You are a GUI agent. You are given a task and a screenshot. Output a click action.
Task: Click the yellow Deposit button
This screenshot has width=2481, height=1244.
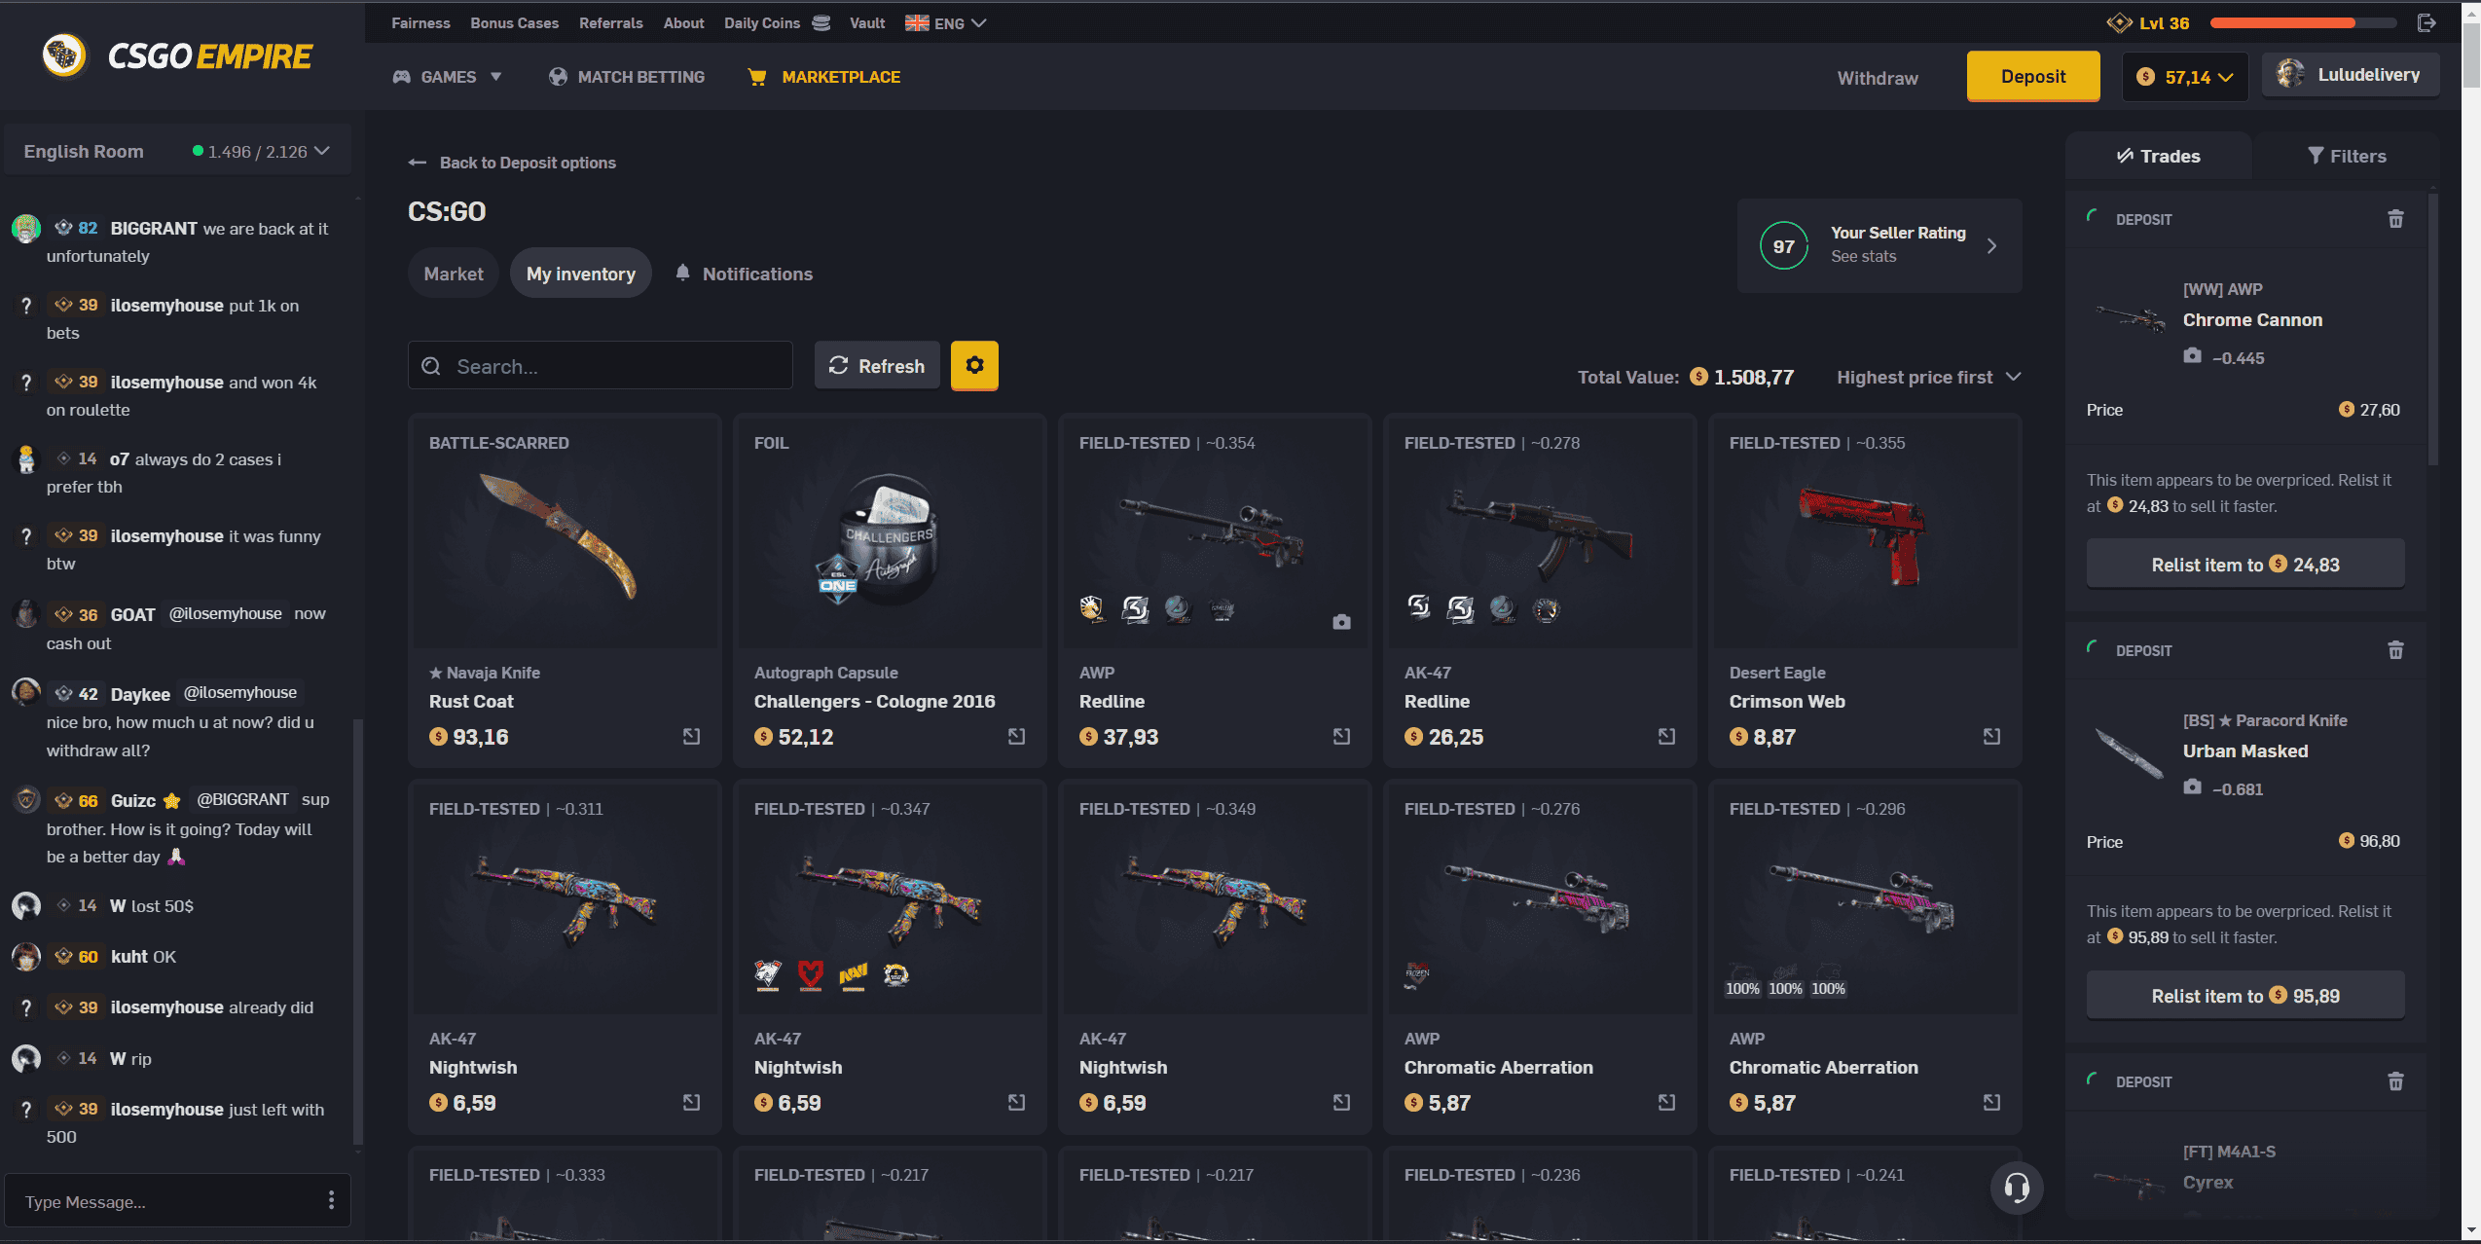pos(2033,76)
